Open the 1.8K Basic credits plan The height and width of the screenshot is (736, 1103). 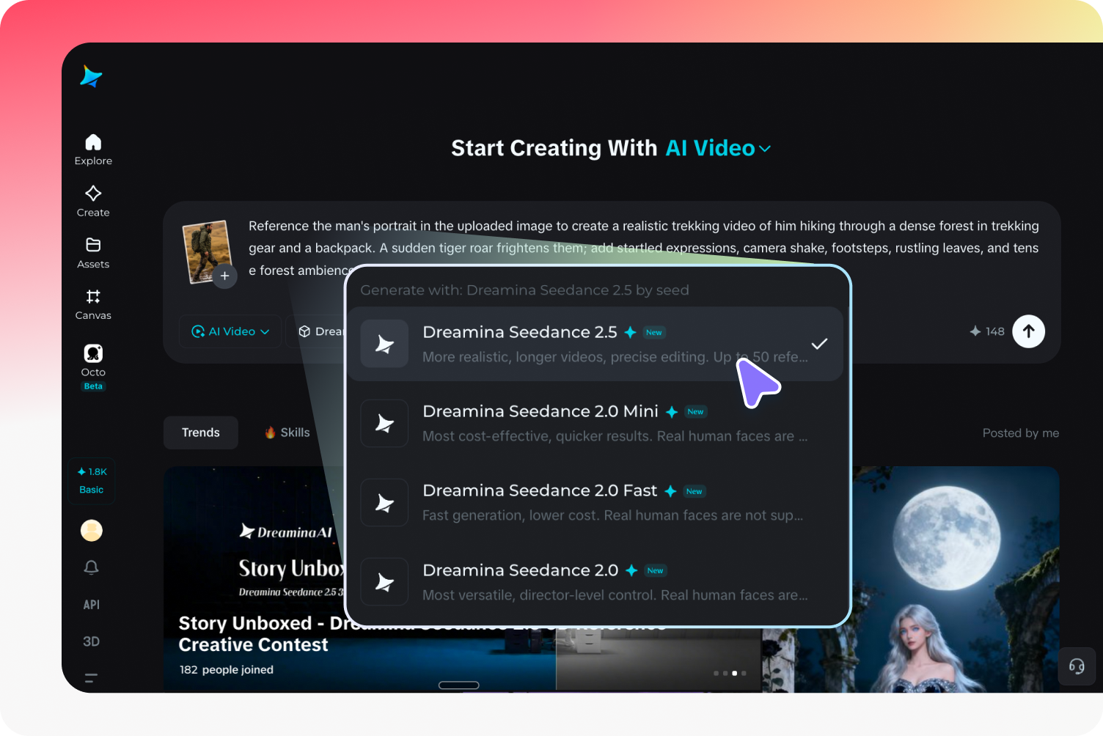click(92, 481)
